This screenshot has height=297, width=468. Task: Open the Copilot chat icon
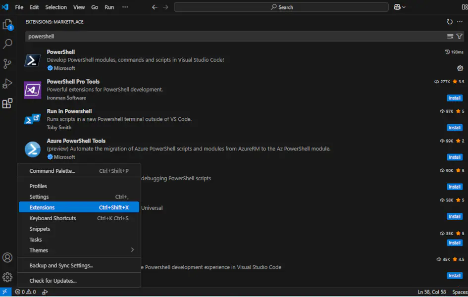tap(397, 7)
